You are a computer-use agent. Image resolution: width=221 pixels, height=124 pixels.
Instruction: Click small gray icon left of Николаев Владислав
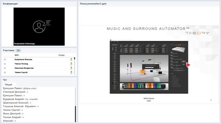click(x=5, y=68)
